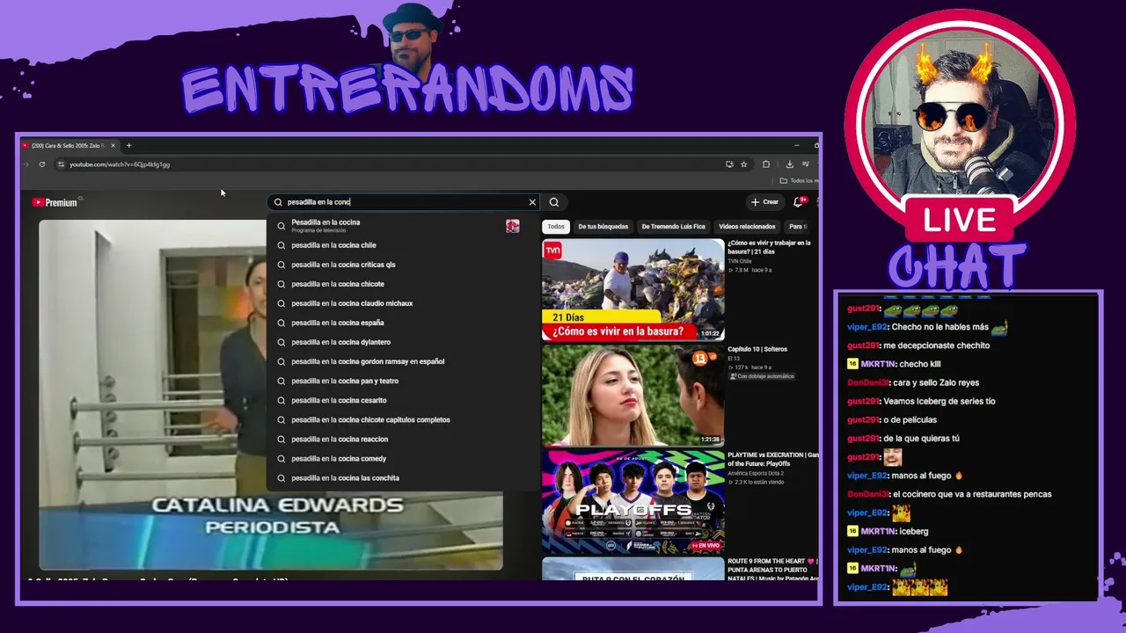Select the Videos relacionados chip
This screenshot has height=633, width=1126.
pyautogui.click(x=747, y=227)
